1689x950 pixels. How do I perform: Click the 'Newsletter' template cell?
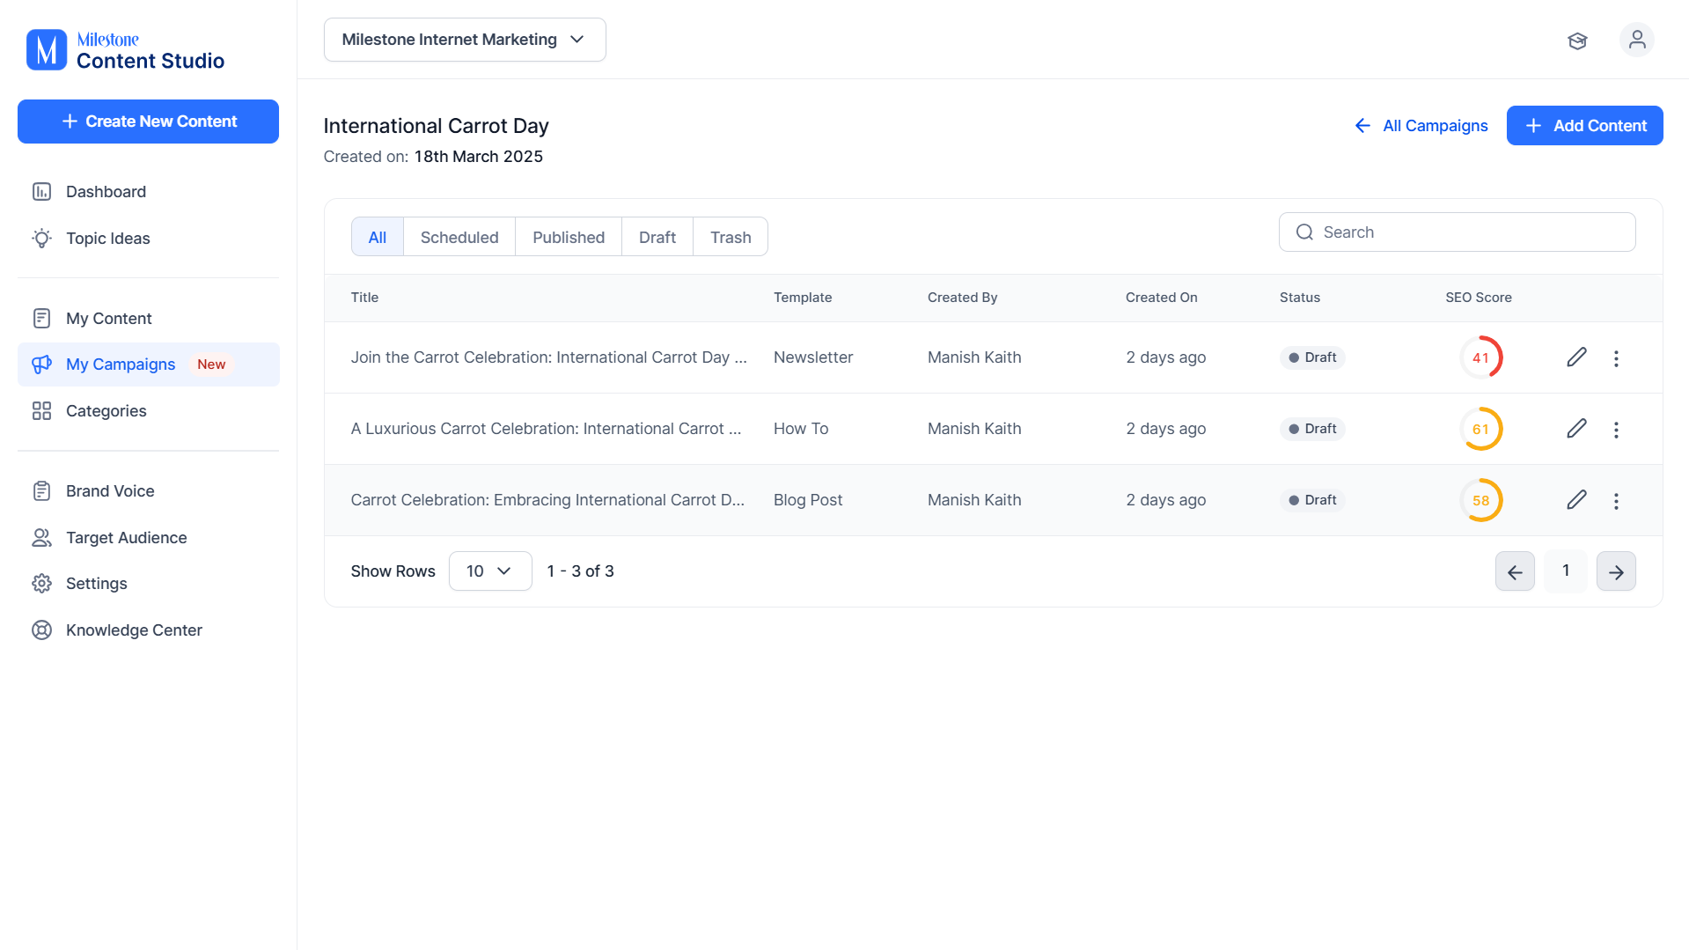(813, 357)
